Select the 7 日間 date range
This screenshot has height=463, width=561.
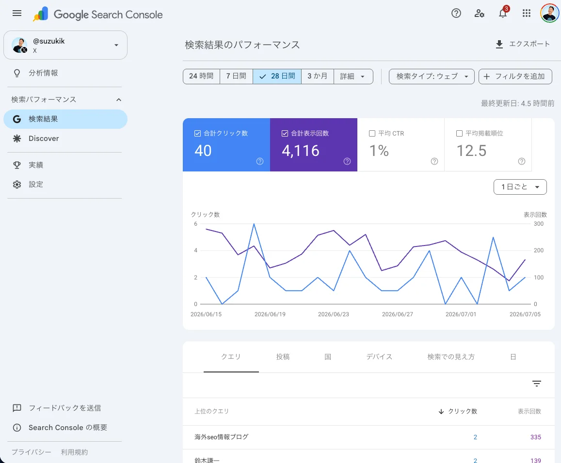point(236,77)
